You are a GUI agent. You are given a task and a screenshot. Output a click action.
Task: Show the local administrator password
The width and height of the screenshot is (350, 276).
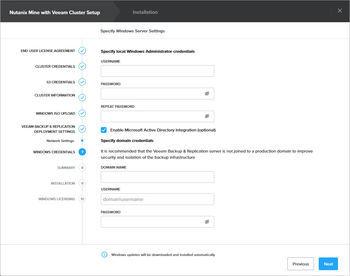tap(207, 94)
